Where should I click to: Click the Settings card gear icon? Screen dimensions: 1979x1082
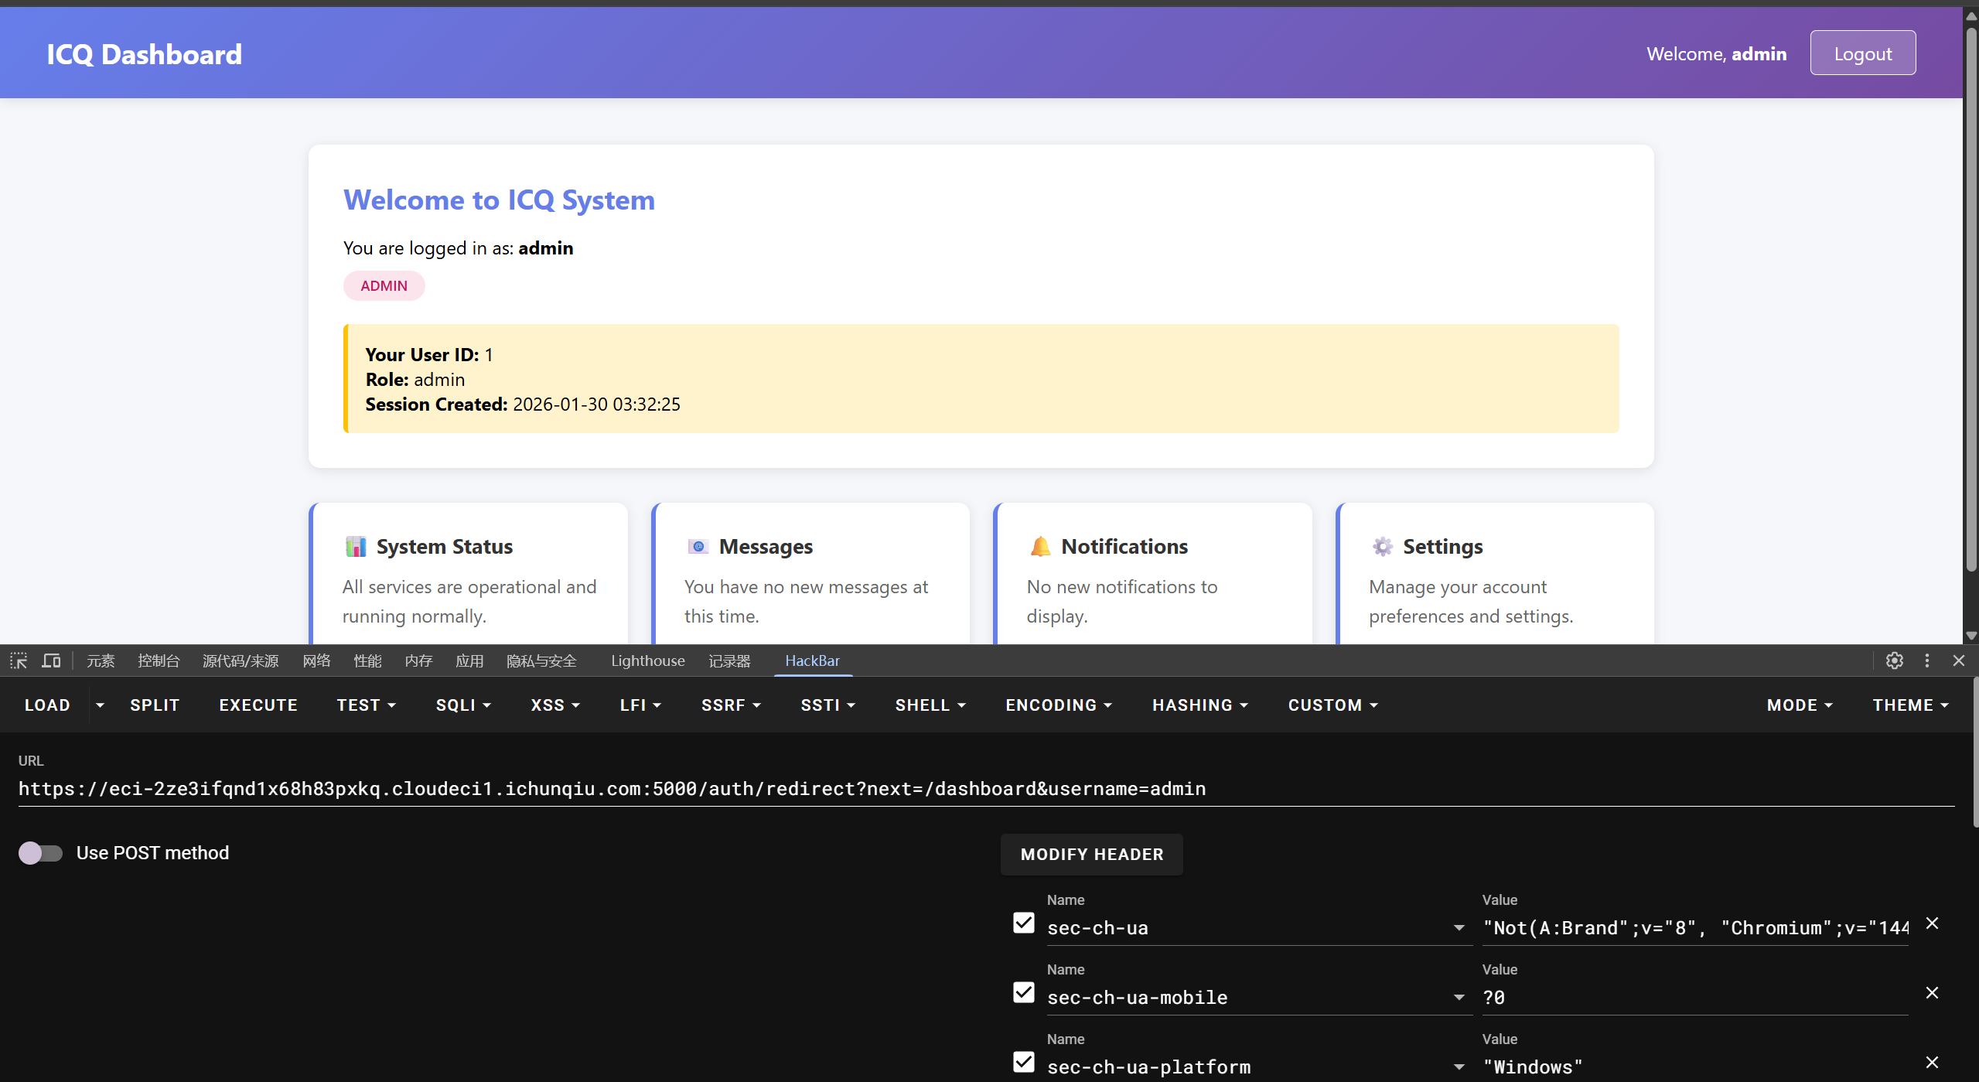(x=1383, y=546)
